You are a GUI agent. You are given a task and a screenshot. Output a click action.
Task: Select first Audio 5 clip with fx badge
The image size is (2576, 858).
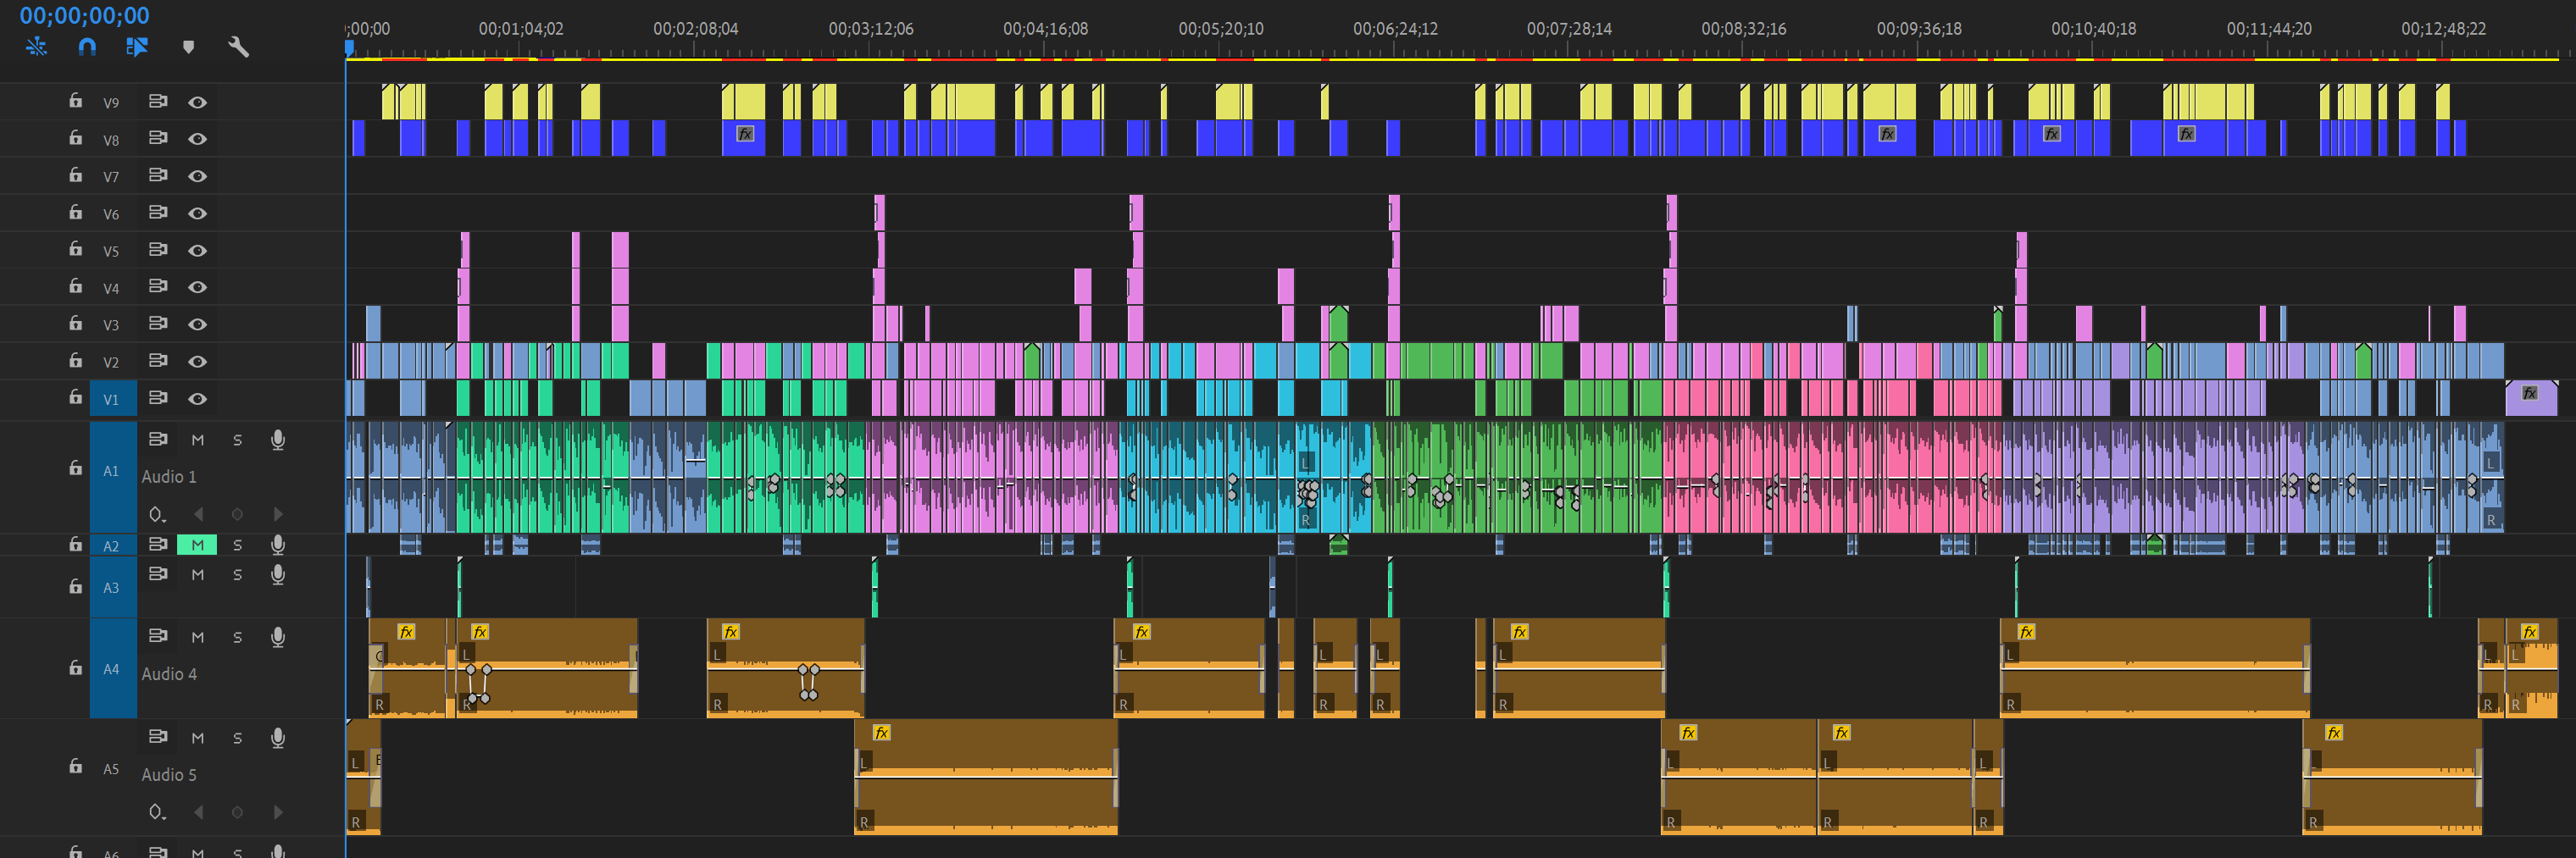pos(986,776)
